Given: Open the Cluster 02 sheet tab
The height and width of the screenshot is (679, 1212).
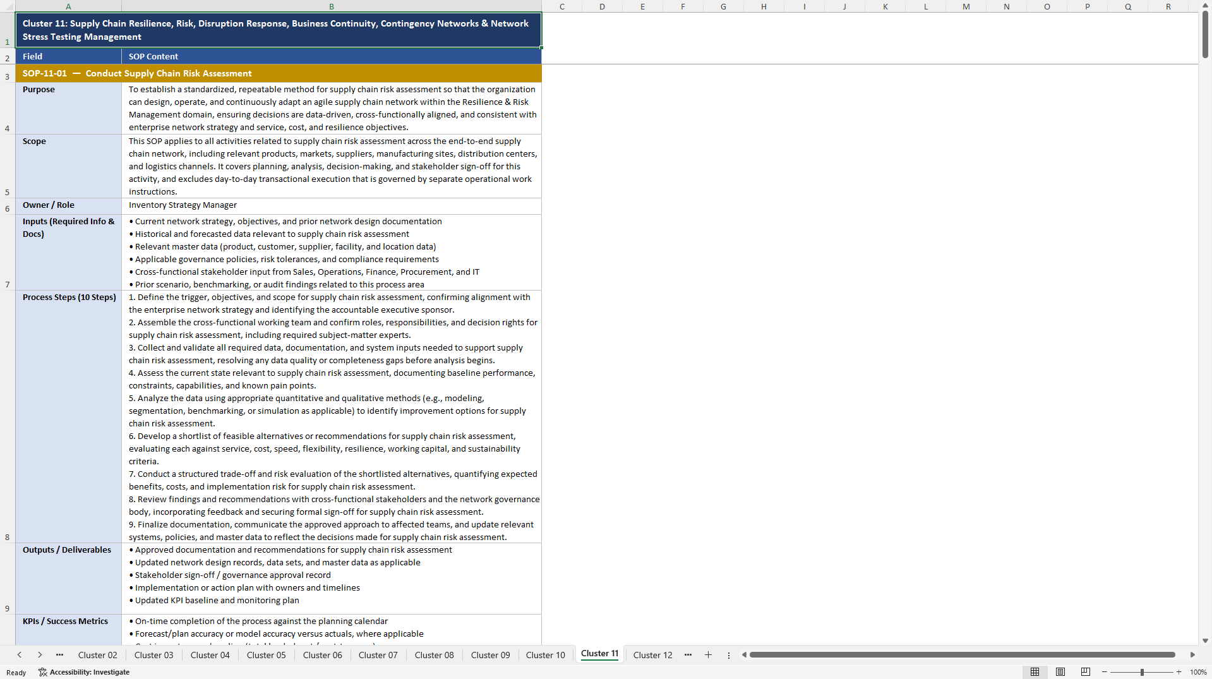Looking at the screenshot, I should pos(97,655).
